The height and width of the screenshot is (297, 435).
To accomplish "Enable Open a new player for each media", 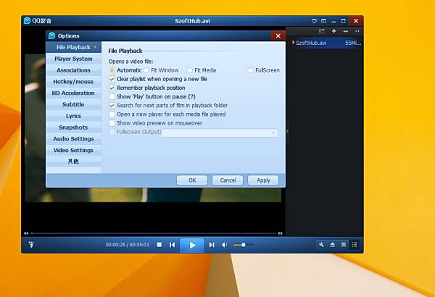I will [112, 114].
